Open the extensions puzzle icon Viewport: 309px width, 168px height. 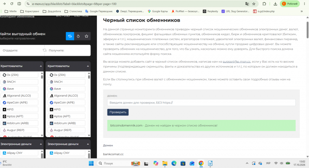click(x=264, y=4)
